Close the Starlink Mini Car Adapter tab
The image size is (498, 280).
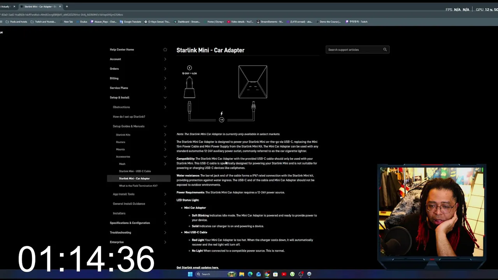(60, 7)
